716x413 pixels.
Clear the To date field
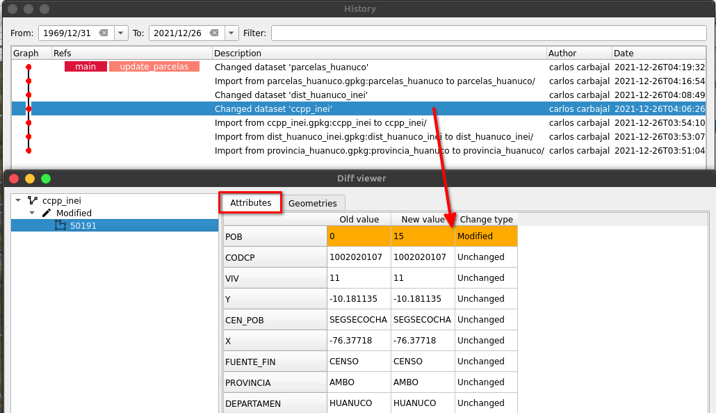point(214,33)
